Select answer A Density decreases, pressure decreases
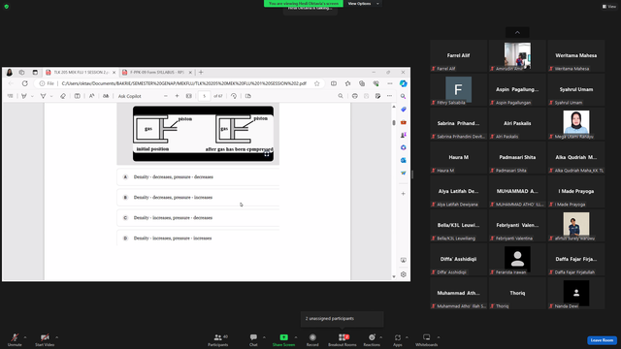This screenshot has height=349, width=621. 198,176
